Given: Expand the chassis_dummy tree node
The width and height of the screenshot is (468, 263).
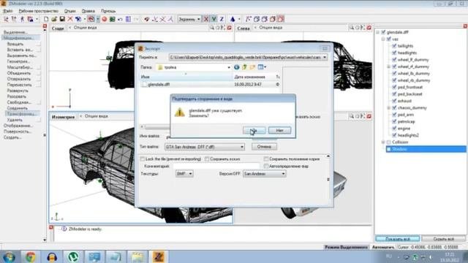Looking at the screenshot, I should click(389, 107).
